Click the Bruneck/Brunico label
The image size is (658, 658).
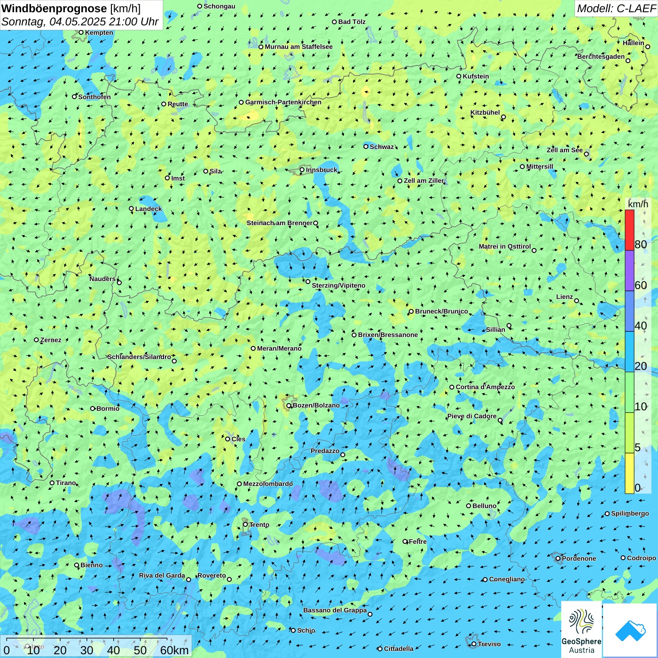[x=441, y=311]
